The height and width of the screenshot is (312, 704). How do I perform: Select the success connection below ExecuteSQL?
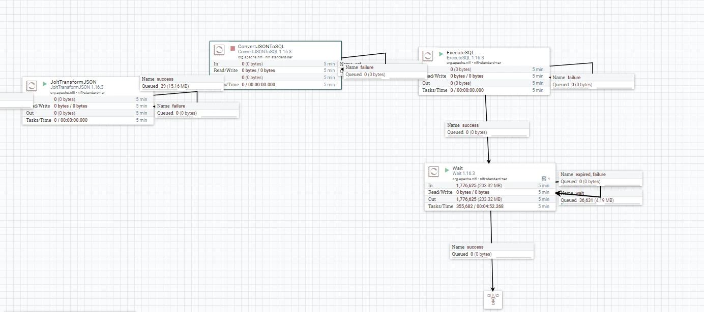click(x=487, y=129)
